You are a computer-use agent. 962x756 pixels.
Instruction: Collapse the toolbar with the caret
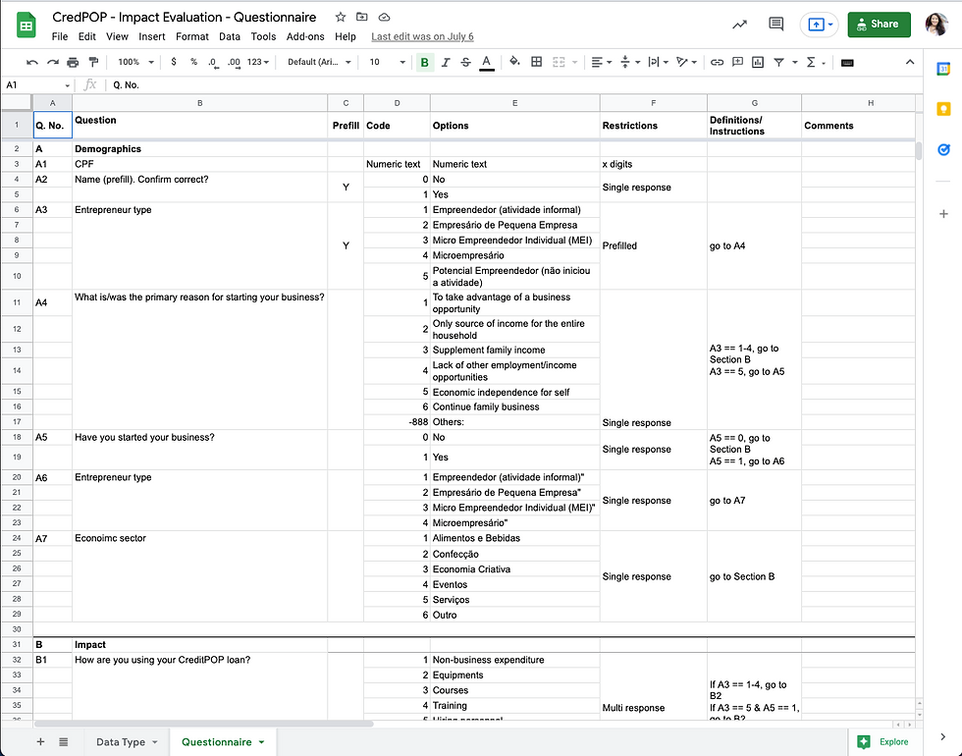tap(910, 62)
